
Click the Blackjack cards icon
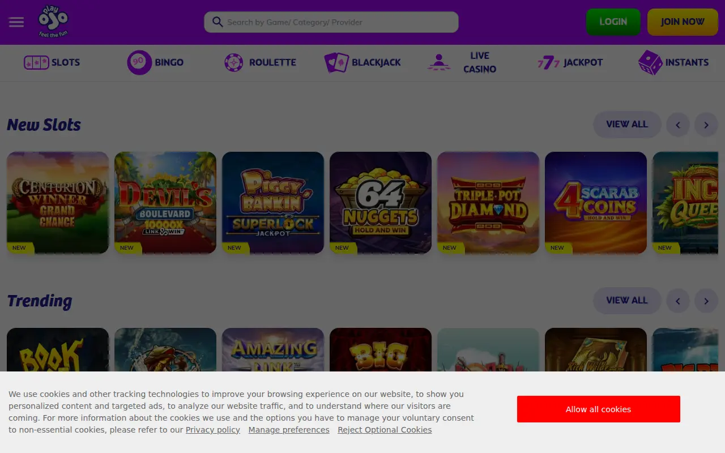pos(336,62)
